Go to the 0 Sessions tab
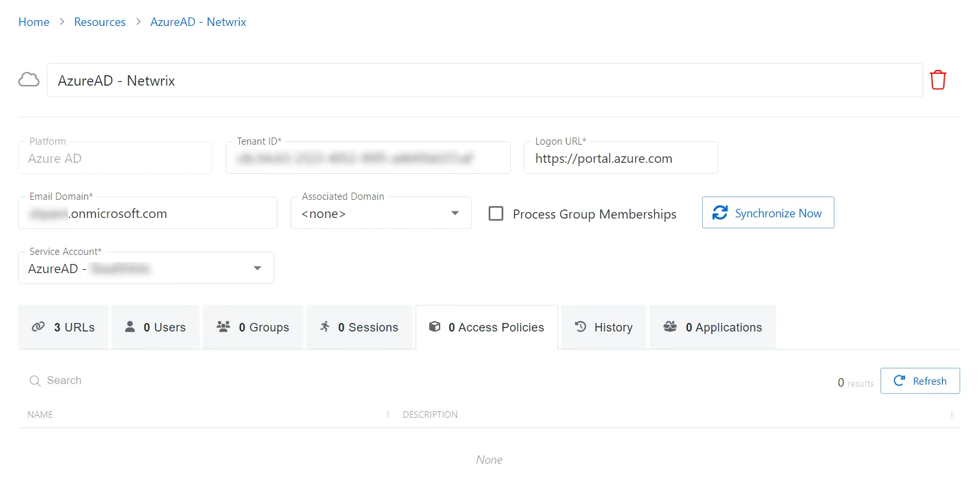The width and height of the screenshot is (979, 480). [359, 327]
